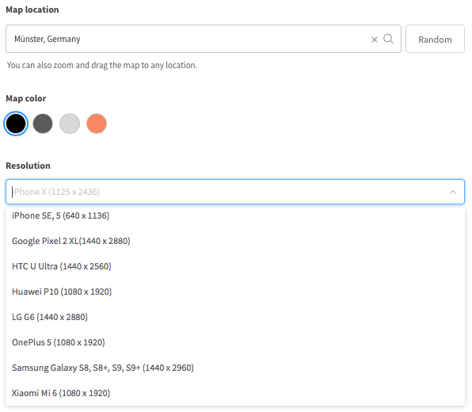Pick Samsung Galaxy S8, S8+, S9, S9+ option
The width and height of the screenshot is (472, 412).
click(235, 368)
